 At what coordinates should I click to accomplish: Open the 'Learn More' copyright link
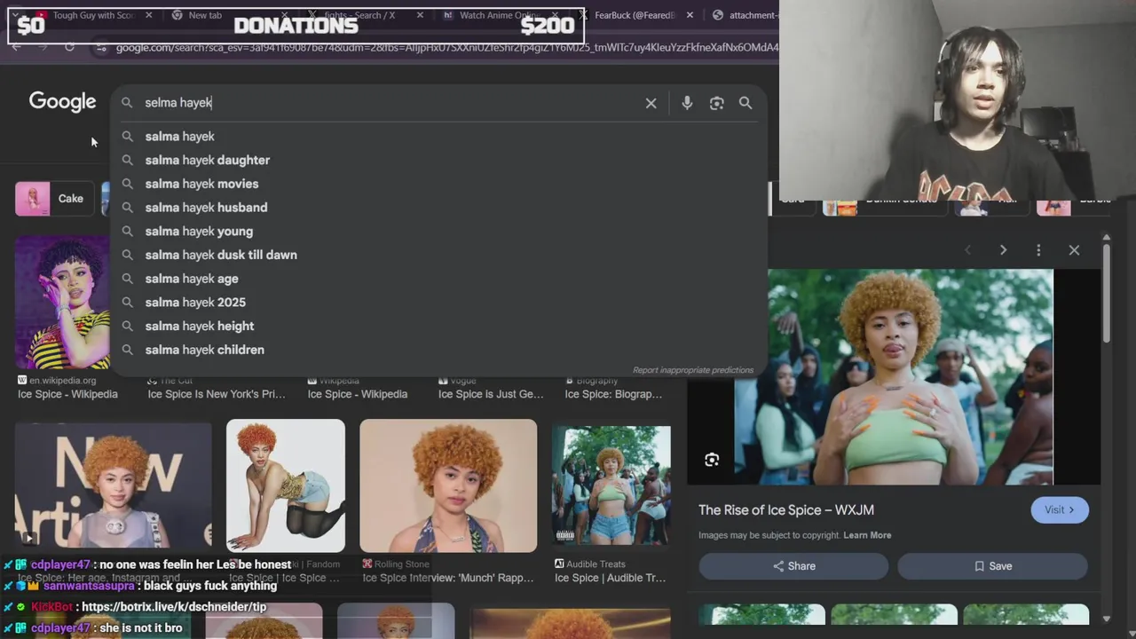tap(867, 535)
